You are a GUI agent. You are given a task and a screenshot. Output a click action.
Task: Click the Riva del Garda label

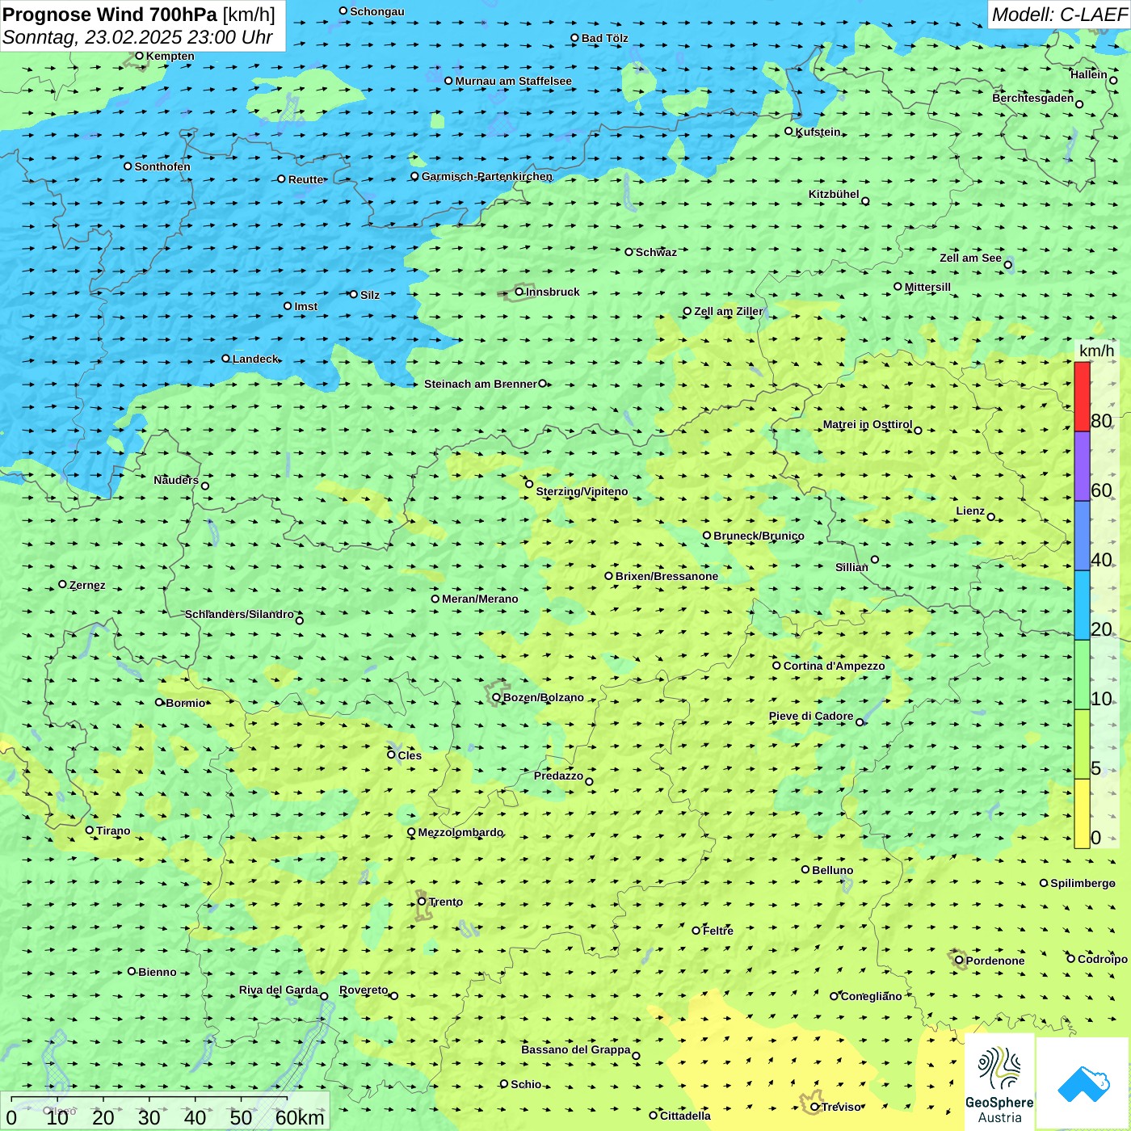point(278,990)
